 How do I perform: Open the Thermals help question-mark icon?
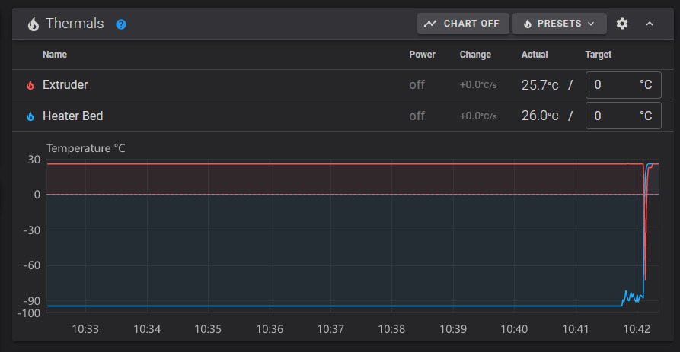pyautogui.click(x=121, y=24)
